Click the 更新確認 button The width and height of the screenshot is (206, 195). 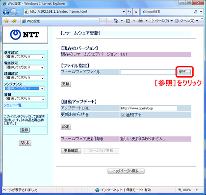click(71, 151)
